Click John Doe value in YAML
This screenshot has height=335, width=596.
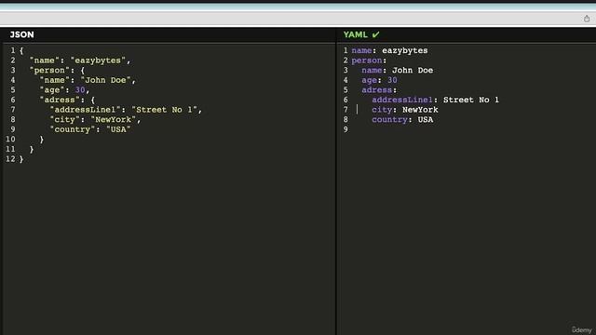tap(413, 71)
